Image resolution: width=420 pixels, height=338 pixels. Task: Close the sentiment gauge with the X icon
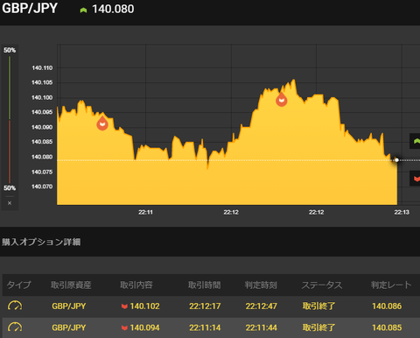point(10,203)
